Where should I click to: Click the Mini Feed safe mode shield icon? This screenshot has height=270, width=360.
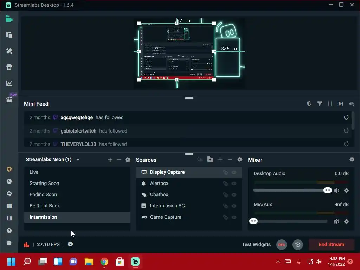point(309,104)
